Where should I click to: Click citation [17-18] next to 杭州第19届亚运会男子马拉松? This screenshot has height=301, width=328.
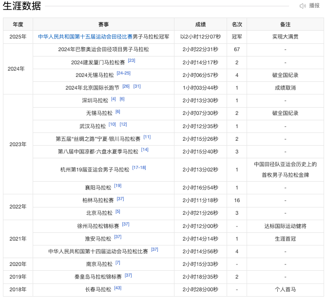pyautogui.click(x=139, y=168)
